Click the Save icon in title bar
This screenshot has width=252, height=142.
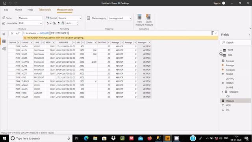click(x=5, y=3)
